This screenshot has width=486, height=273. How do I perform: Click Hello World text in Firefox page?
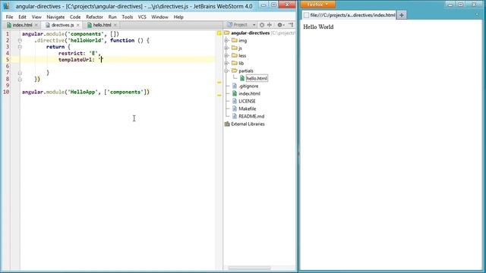(x=318, y=27)
